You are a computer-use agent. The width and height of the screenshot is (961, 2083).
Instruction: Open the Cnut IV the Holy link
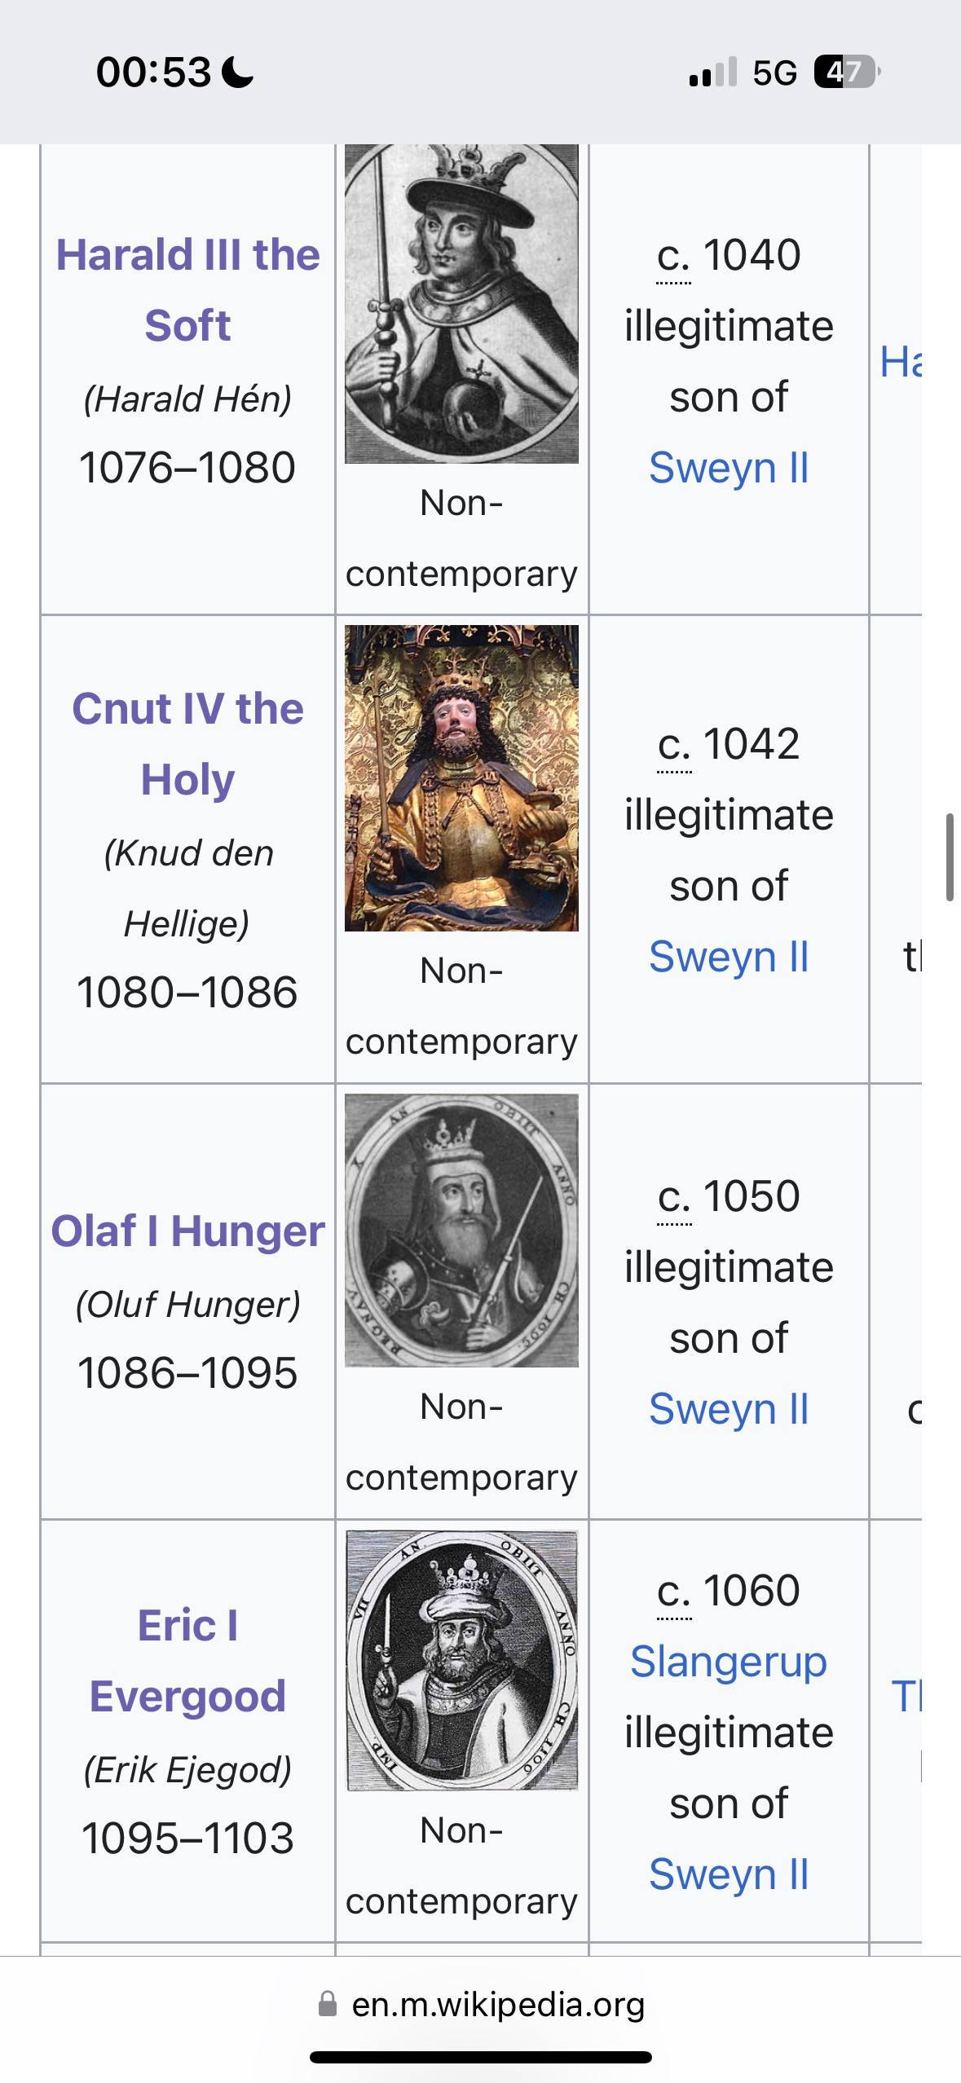coord(187,743)
